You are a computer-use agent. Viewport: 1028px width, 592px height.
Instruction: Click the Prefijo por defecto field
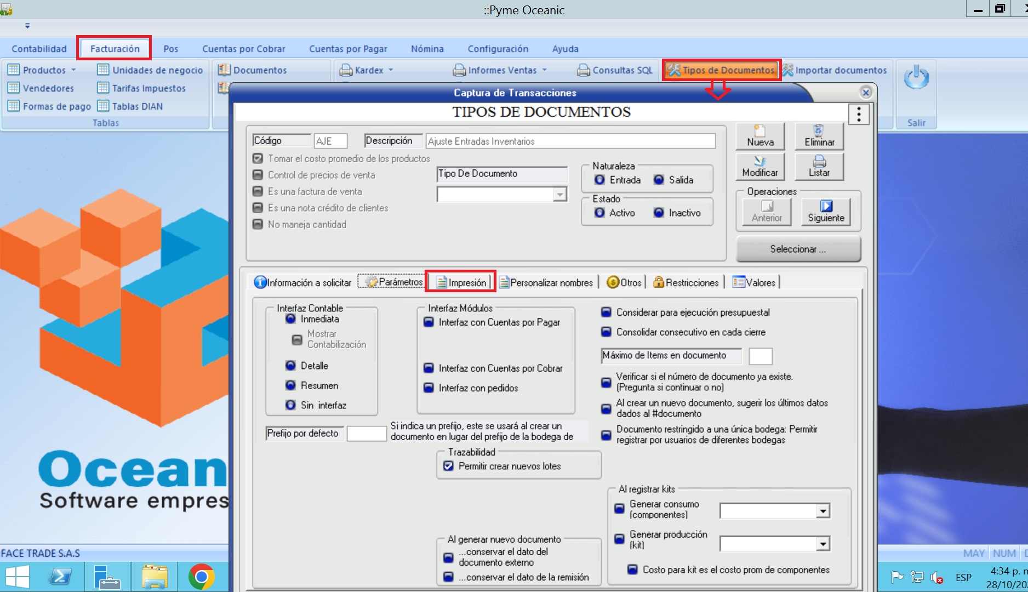367,433
